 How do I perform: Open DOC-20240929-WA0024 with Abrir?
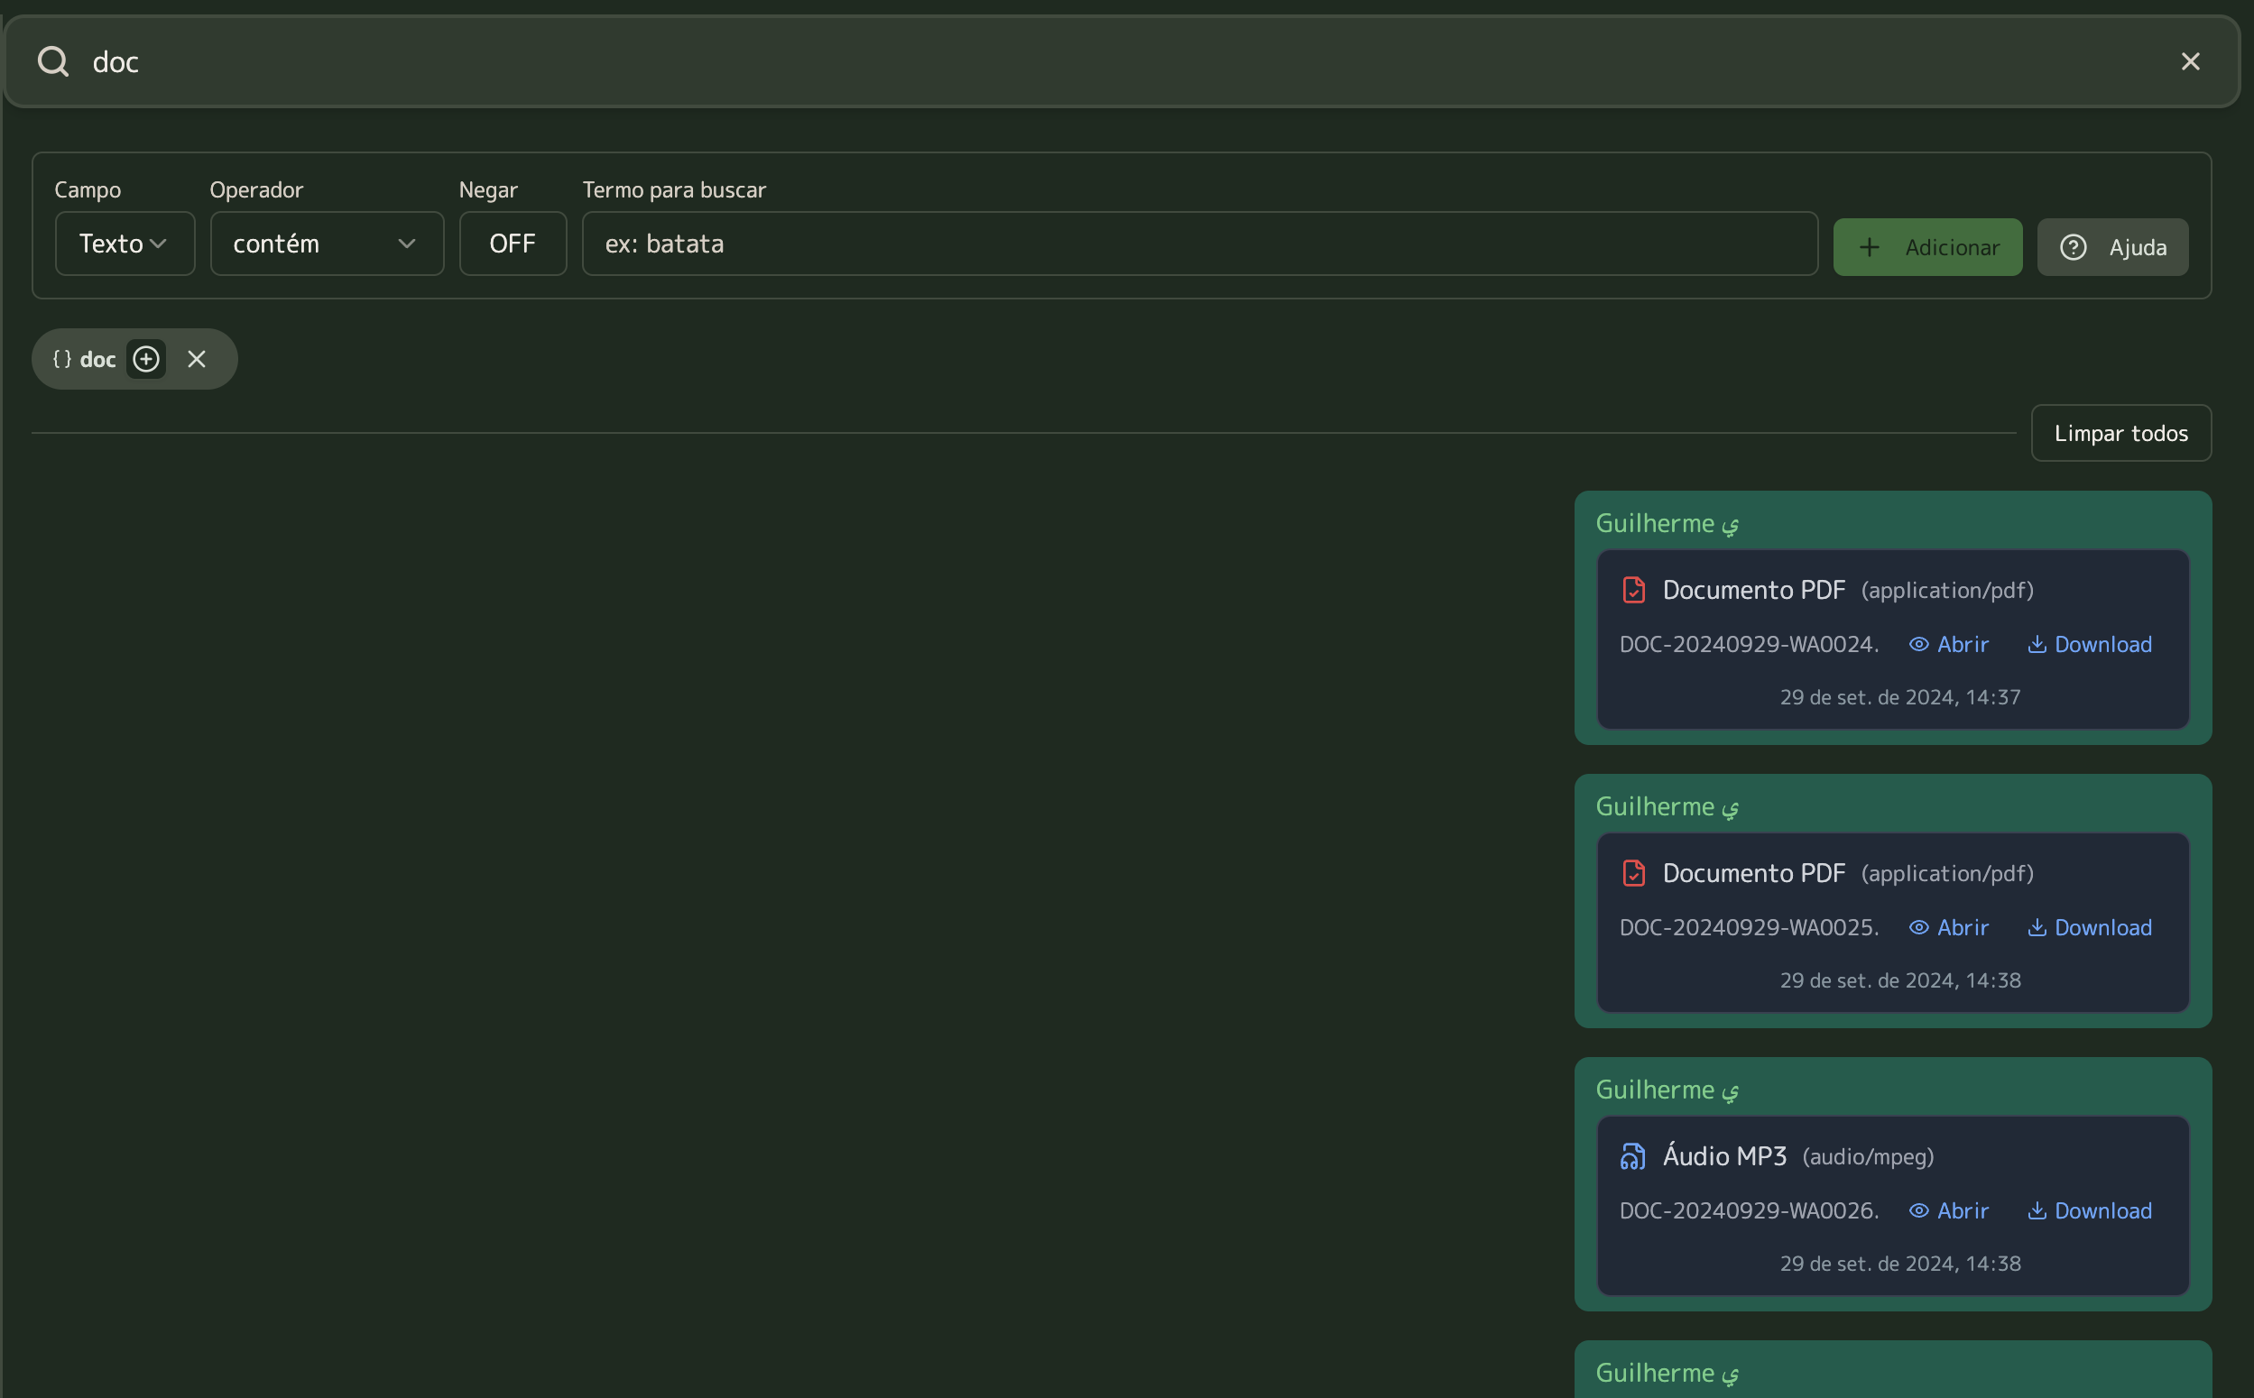coord(1948,645)
